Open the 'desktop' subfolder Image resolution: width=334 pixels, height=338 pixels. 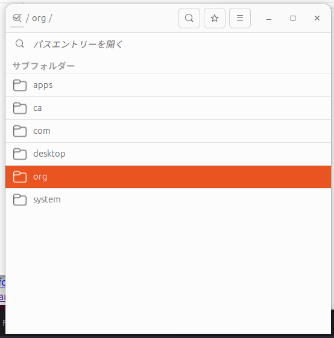coord(168,154)
